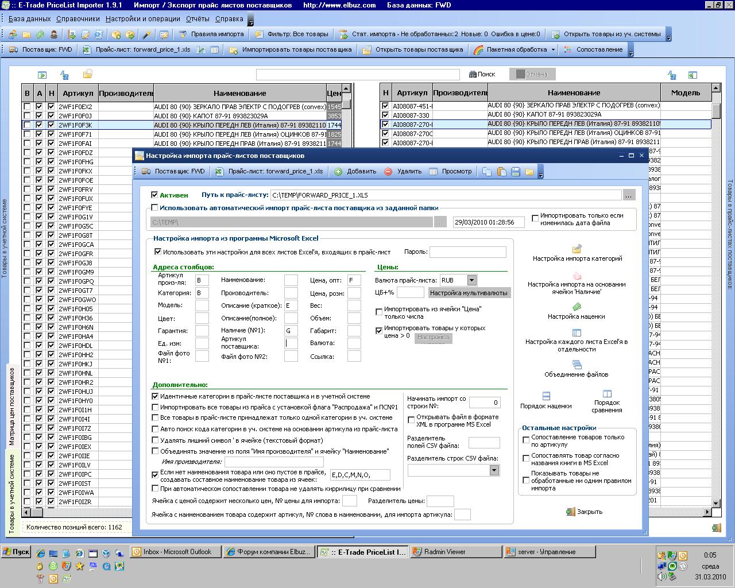Open База данных menu
735x588 pixels.
29,19
